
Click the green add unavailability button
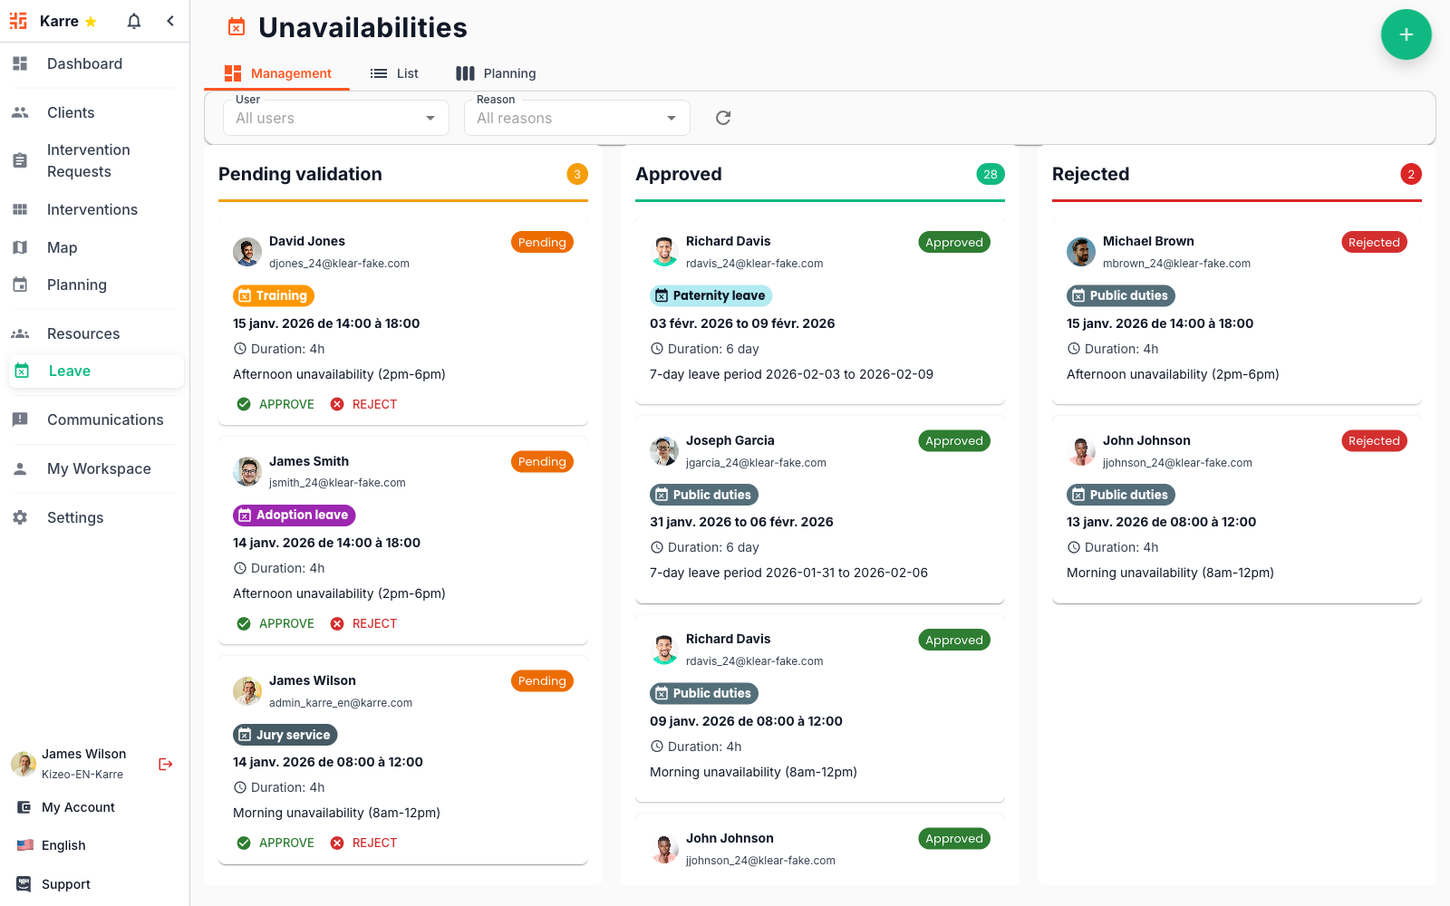tap(1406, 34)
